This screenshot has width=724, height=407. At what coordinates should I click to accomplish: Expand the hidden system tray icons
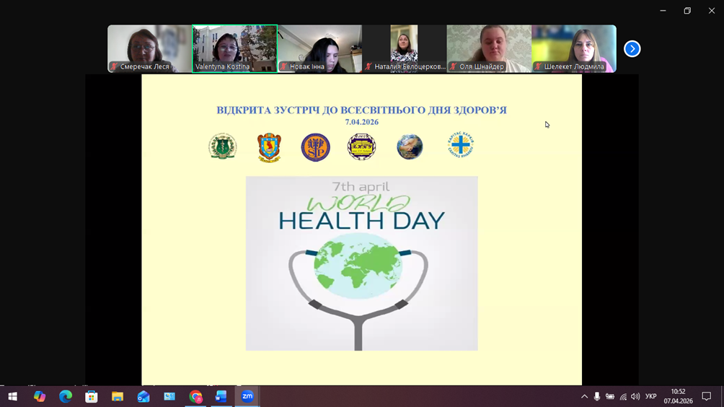click(584, 396)
